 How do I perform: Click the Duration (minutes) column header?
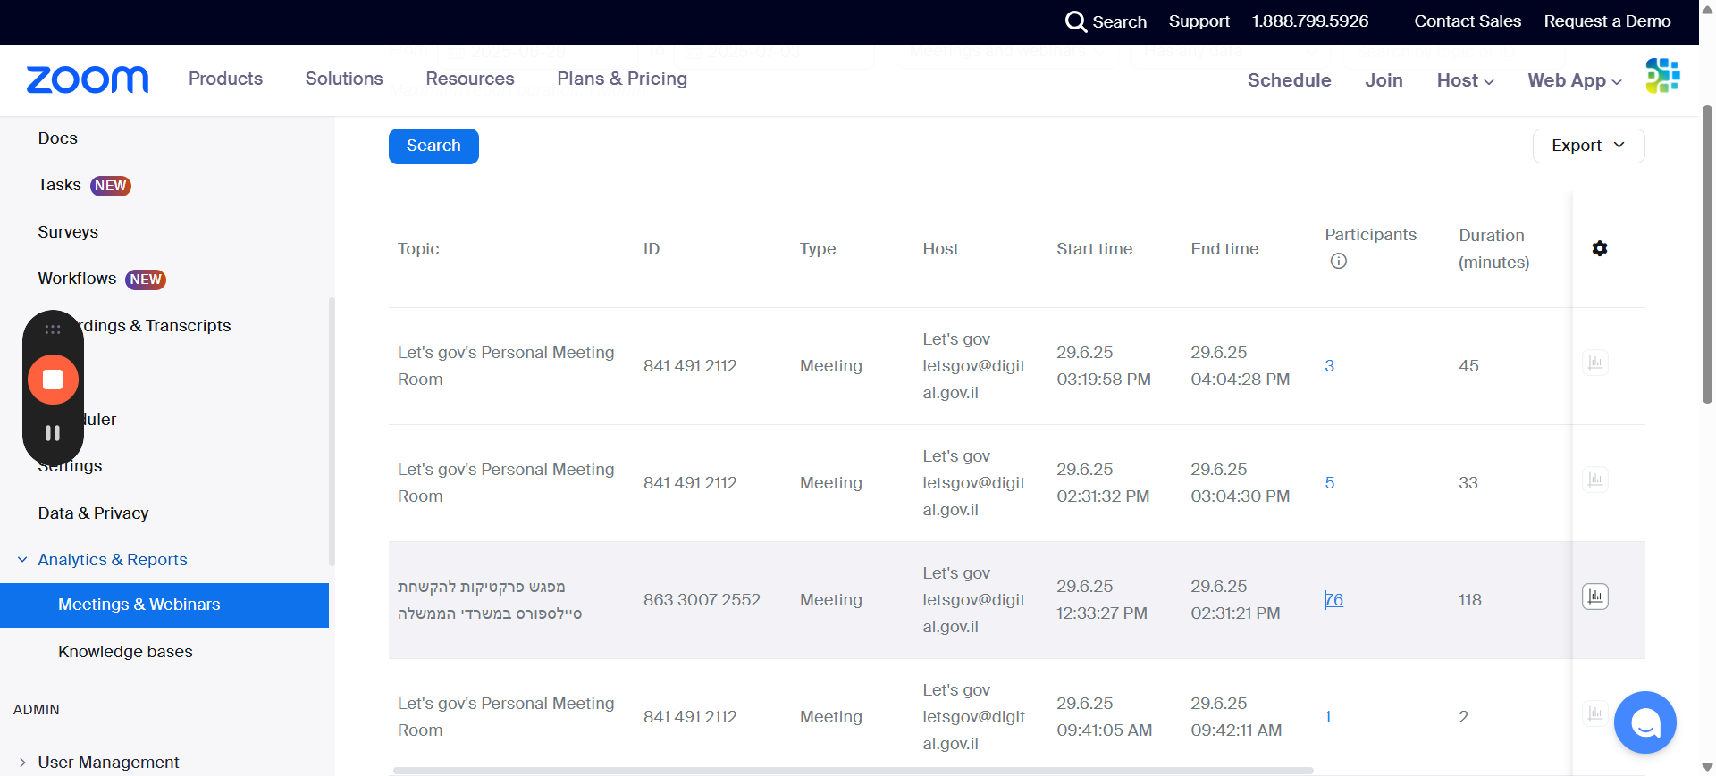tap(1493, 249)
